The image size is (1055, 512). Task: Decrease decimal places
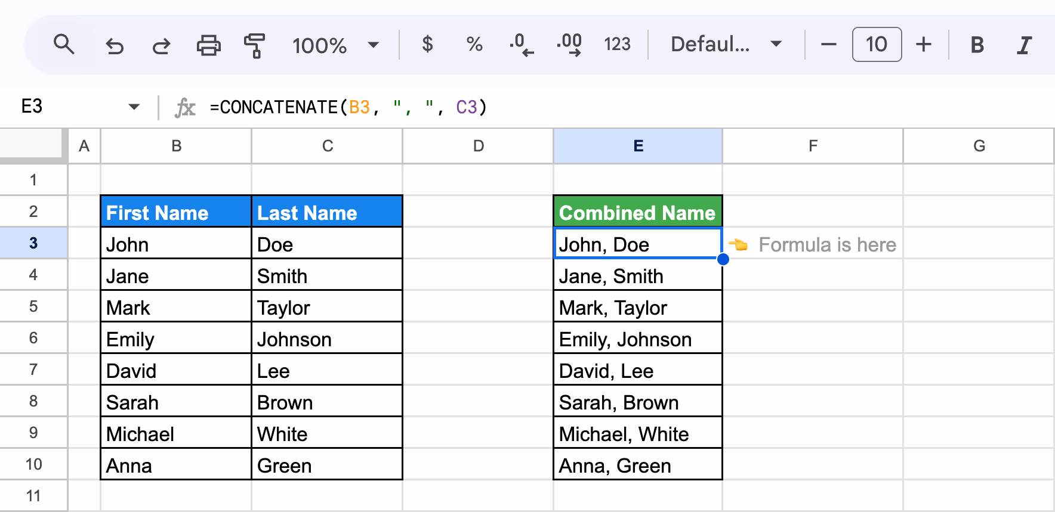pos(522,45)
